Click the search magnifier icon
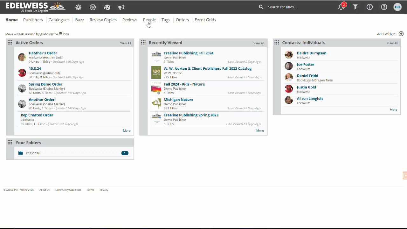This screenshot has height=229, width=407. tap(261, 7)
